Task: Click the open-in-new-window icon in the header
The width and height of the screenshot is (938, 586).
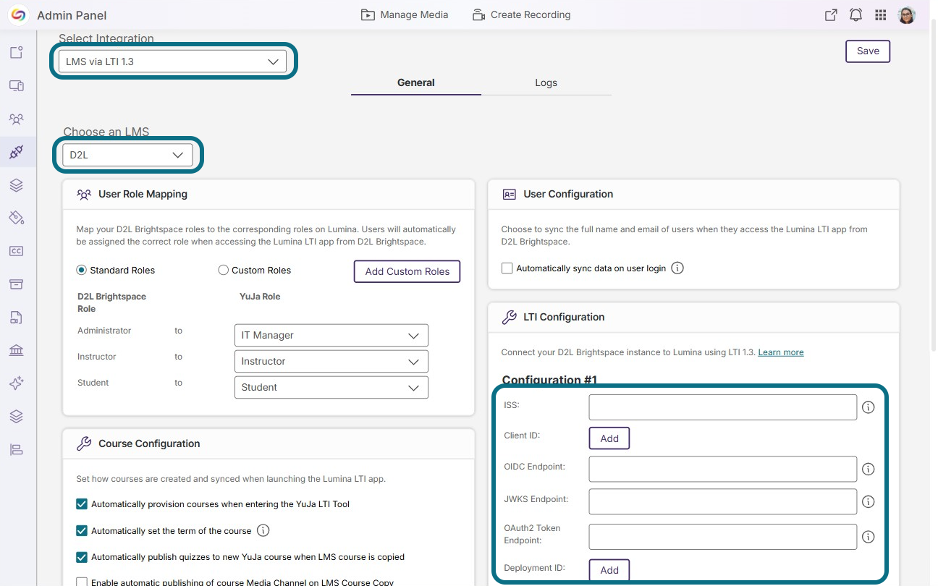Action: (831, 15)
